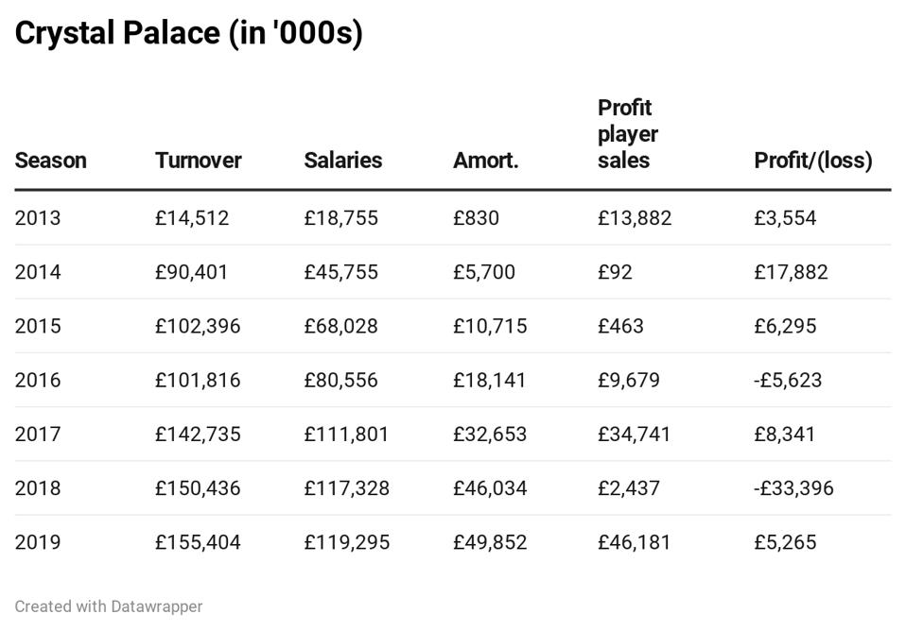
Task: Click the 2016 salaries value £80,556
Action: [x=340, y=380]
